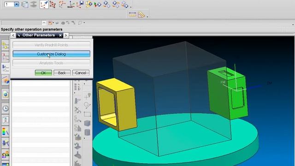Open the process studio list sidebar tab
This screenshot has width=295, height=166.
(6, 120)
